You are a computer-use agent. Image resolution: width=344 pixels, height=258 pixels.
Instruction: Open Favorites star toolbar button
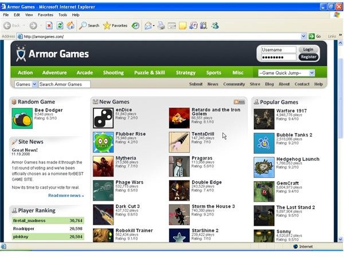click(115, 26)
